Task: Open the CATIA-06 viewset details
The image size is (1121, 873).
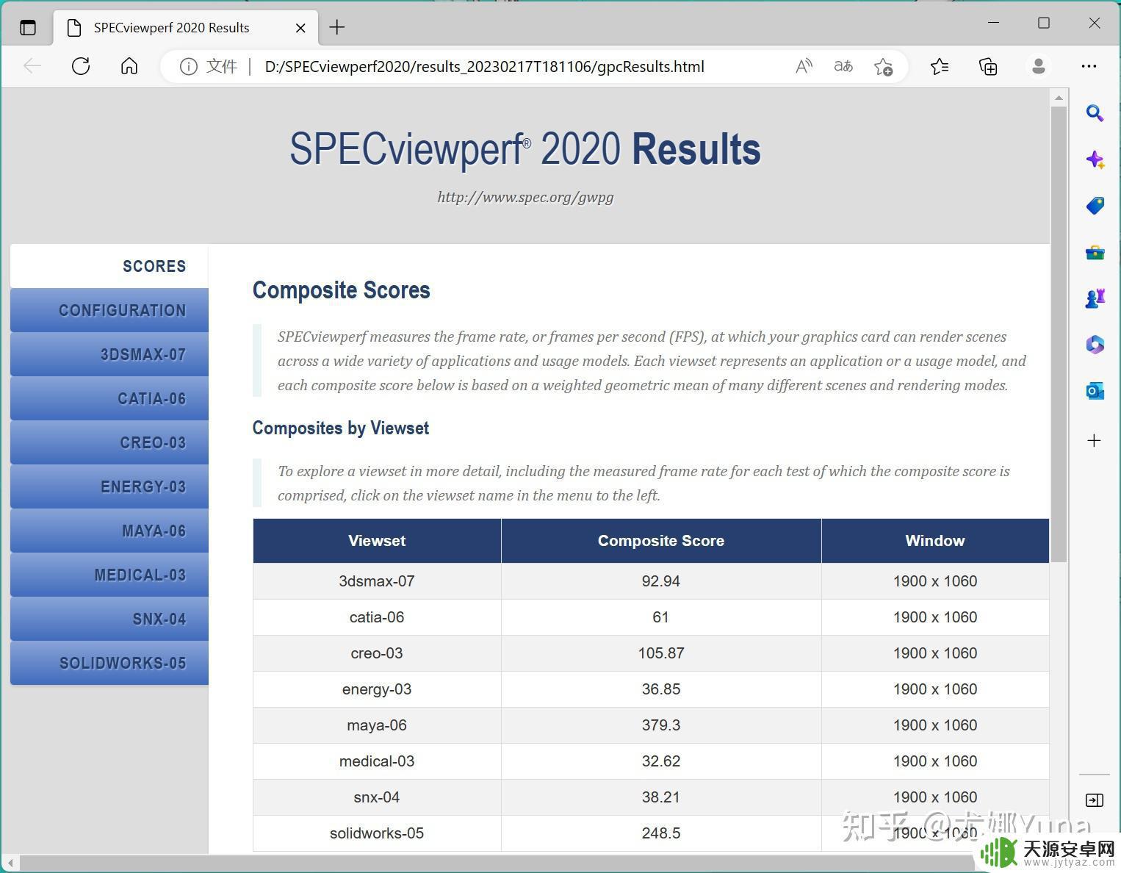Action: pyautogui.click(x=109, y=398)
